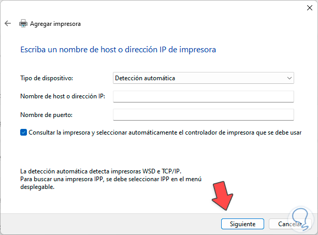Click the Nombre de puerto text box
The height and width of the screenshot is (235, 318).
[x=203, y=114]
